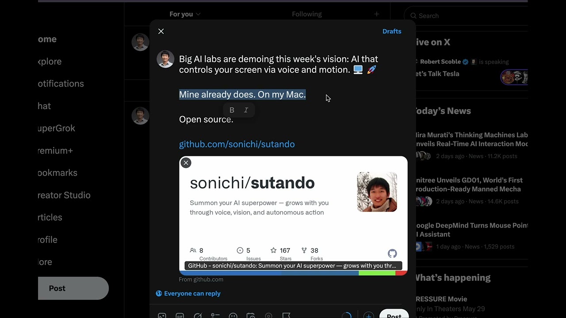Viewport: 566px width, 318px height.
Task: Click the sidebar Post button
Action: [73, 288]
